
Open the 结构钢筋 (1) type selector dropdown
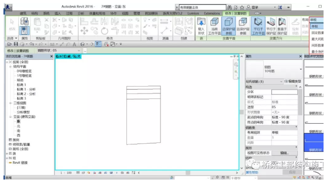click(x=264, y=82)
